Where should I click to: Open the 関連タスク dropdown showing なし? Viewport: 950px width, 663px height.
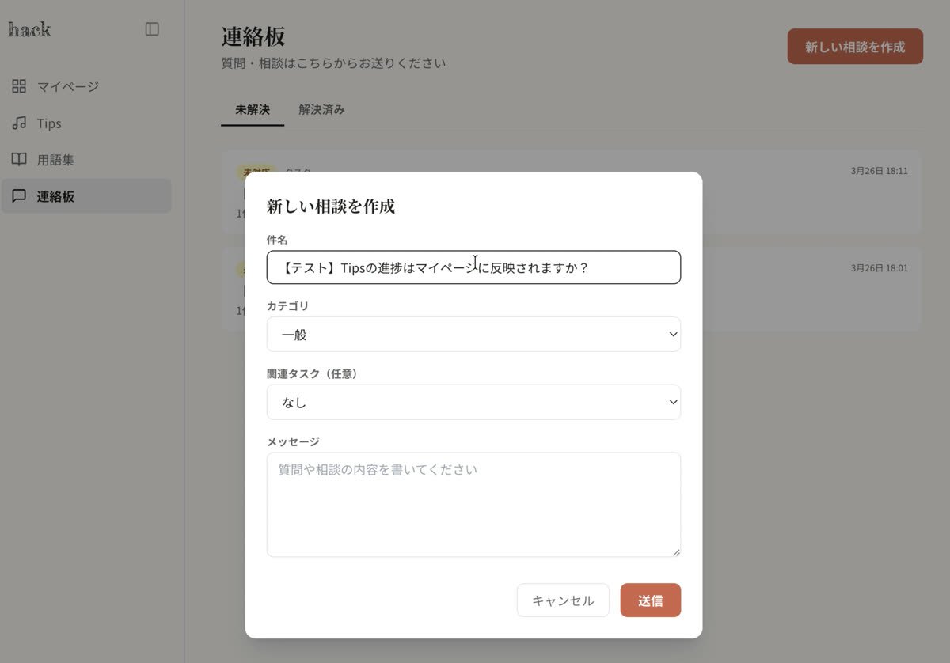473,402
